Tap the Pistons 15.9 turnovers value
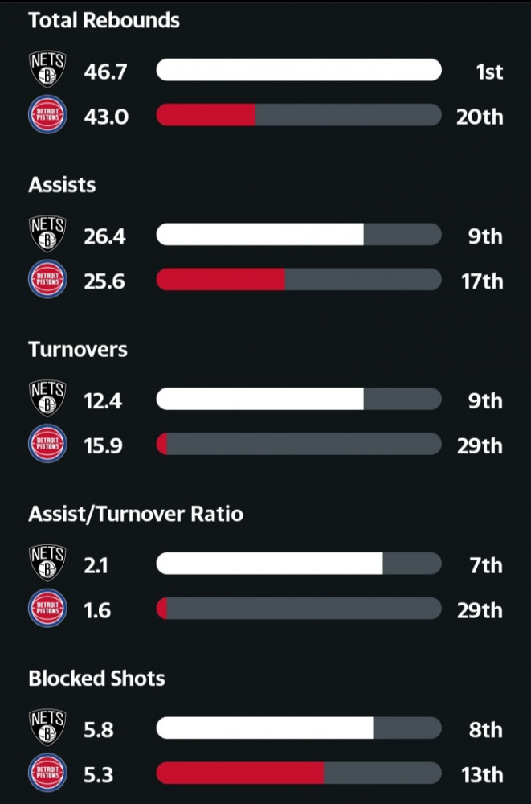Screen dimensions: 531x804 coord(104,445)
